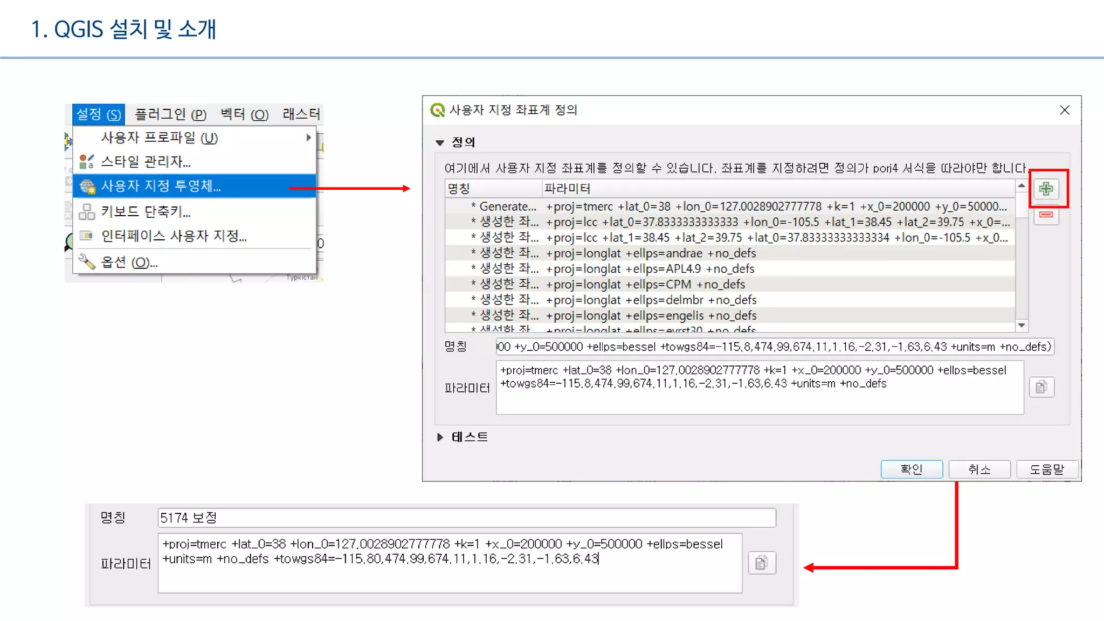Click the red minus remove-CRS button
The image size is (1104, 621).
point(1046,215)
